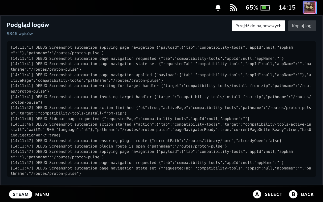This screenshot has width=323, height=202.
Task: Select log line 'waiting for target handler'
Action: tap(161, 89)
